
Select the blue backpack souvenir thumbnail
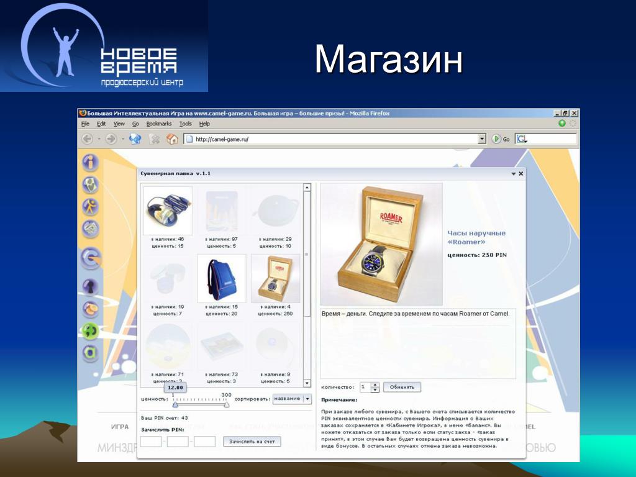tap(222, 278)
